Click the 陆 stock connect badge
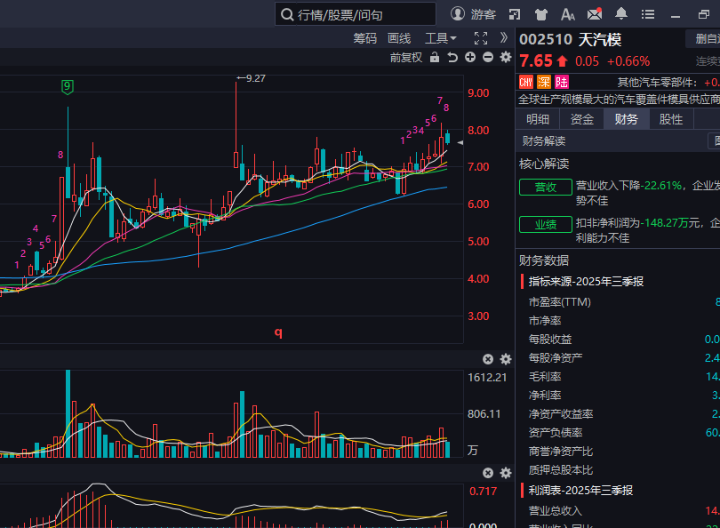The image size is (720, 528). pos(562,82)
